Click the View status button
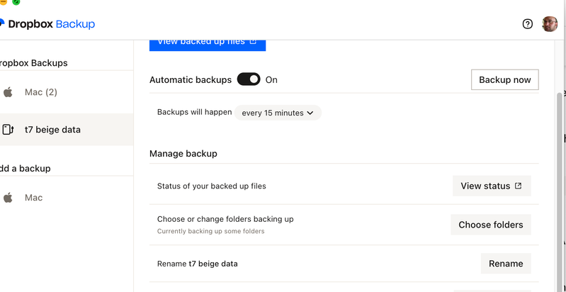 coord(491,186)
